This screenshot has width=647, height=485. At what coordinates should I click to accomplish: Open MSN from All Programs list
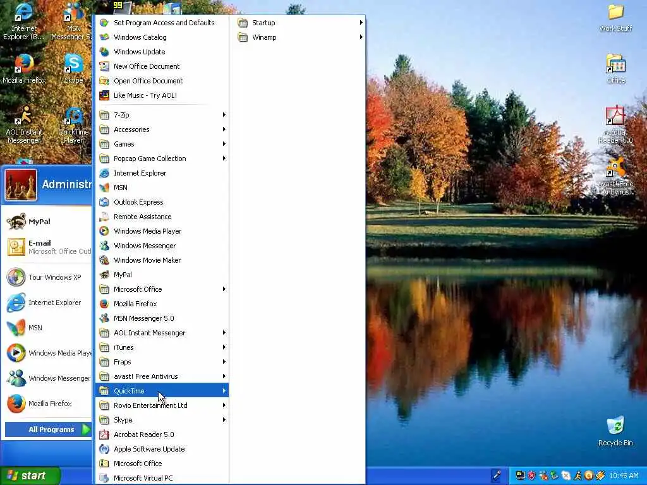tap(162, 187)
